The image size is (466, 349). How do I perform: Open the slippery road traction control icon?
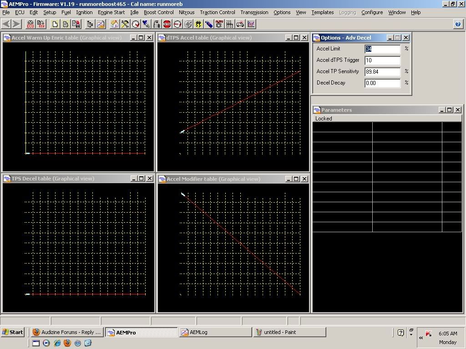198,24
